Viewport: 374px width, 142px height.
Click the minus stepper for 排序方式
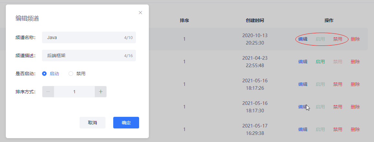(48, 92)
